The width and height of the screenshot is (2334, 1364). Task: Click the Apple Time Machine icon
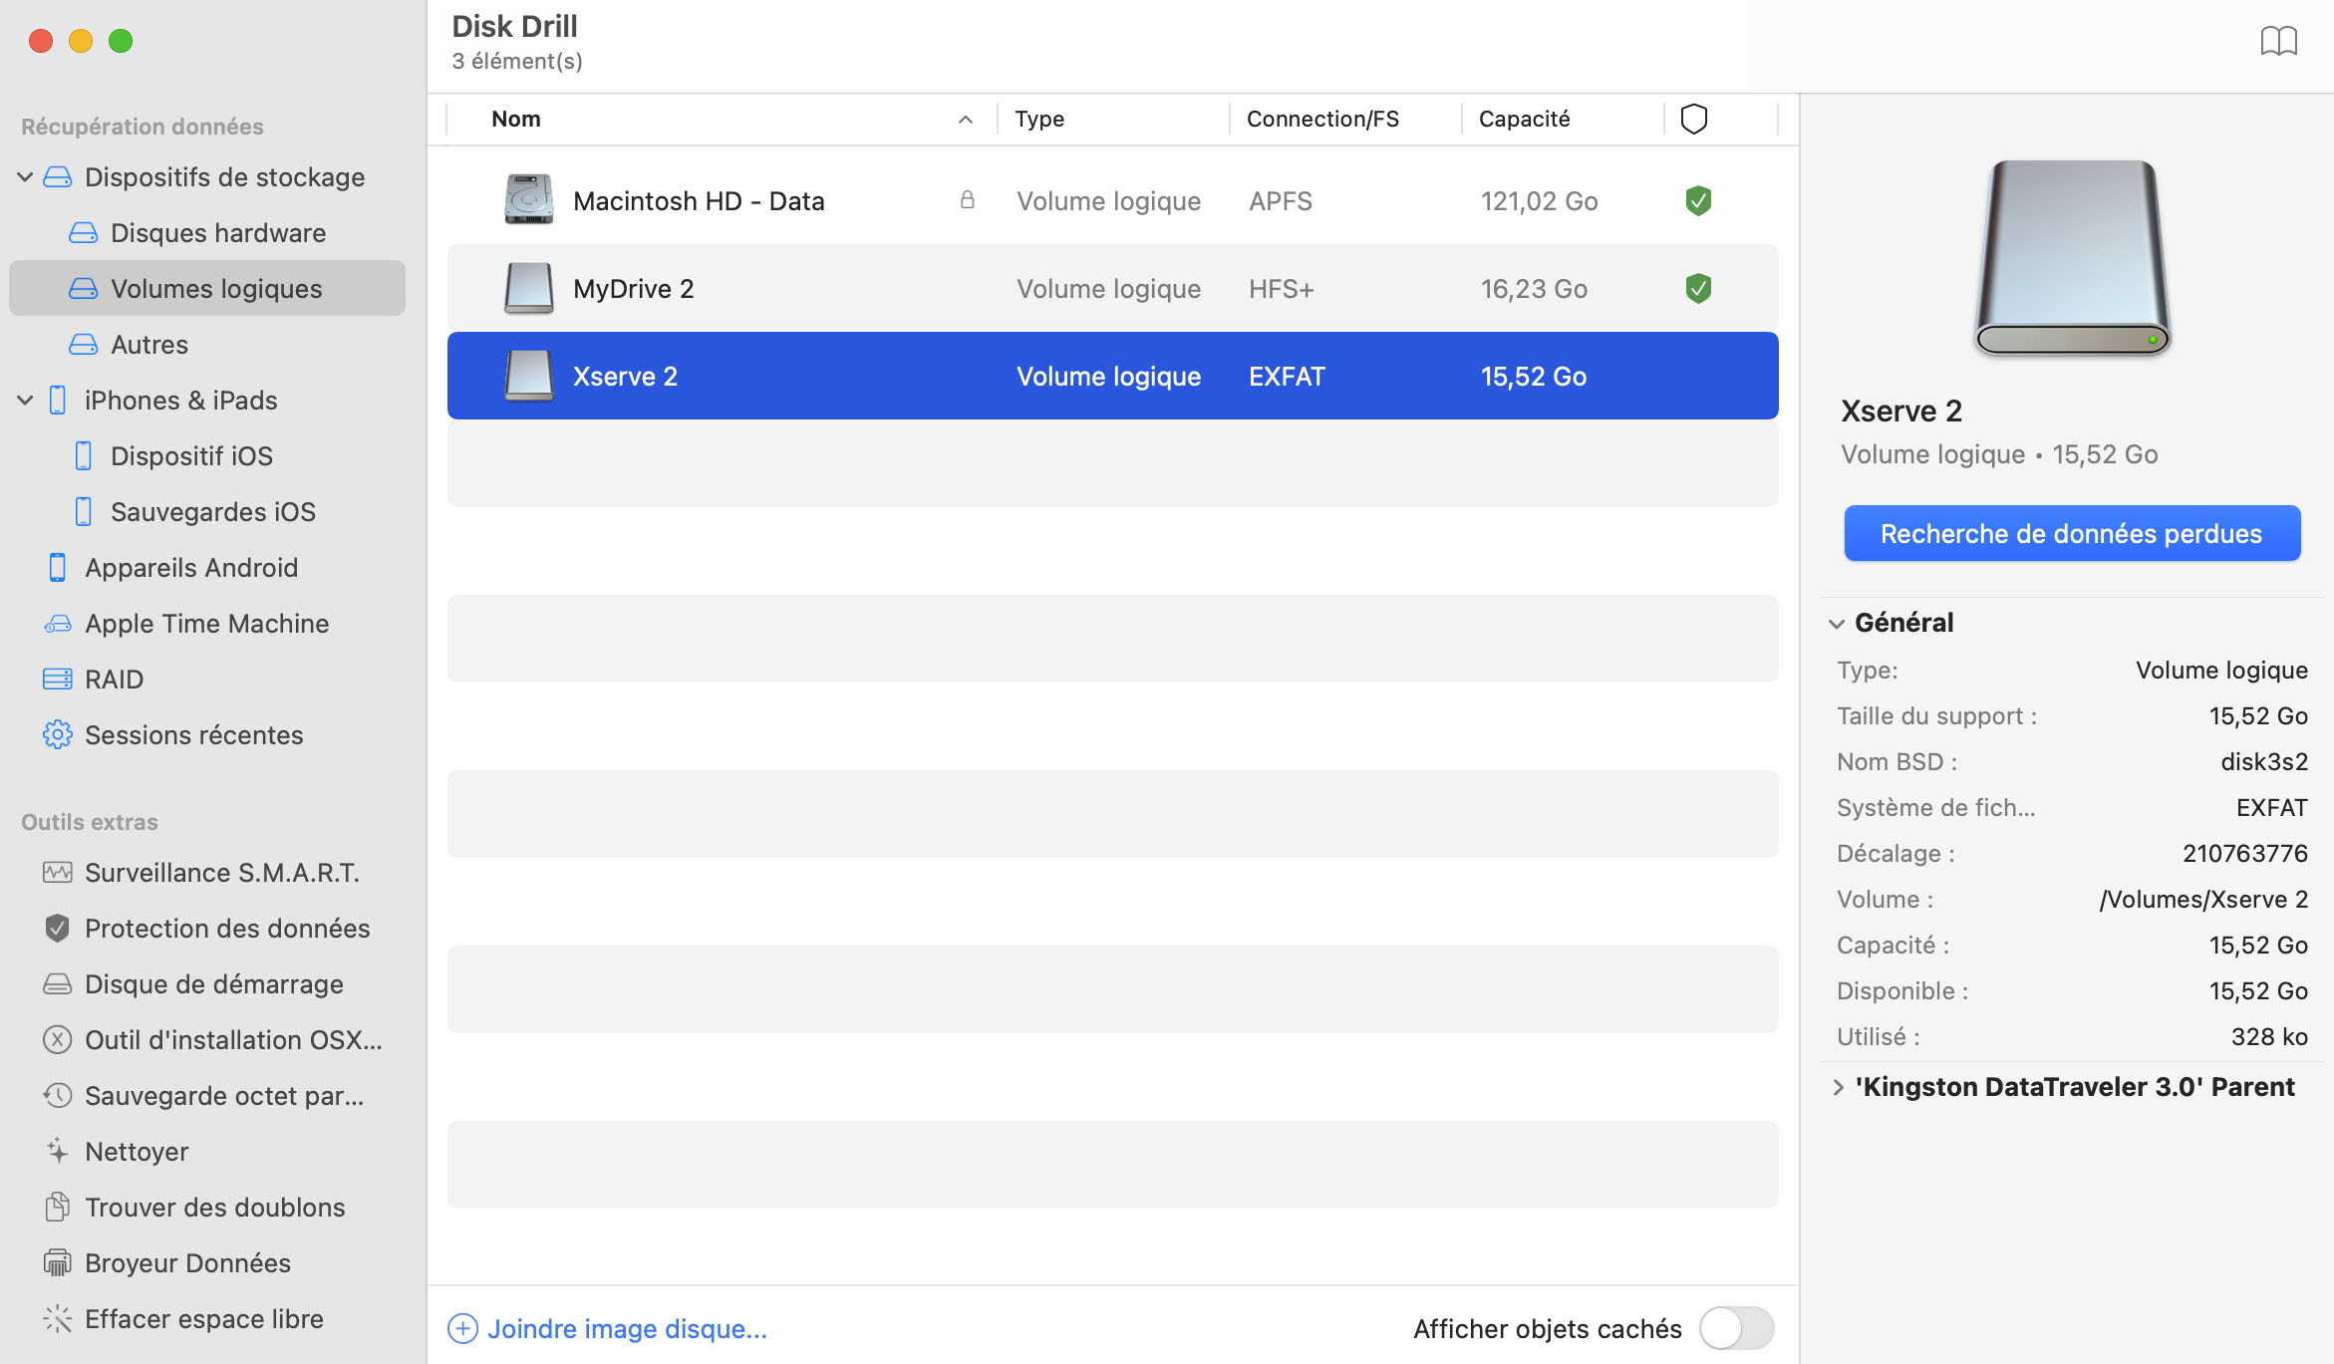(x=58, y=624)
